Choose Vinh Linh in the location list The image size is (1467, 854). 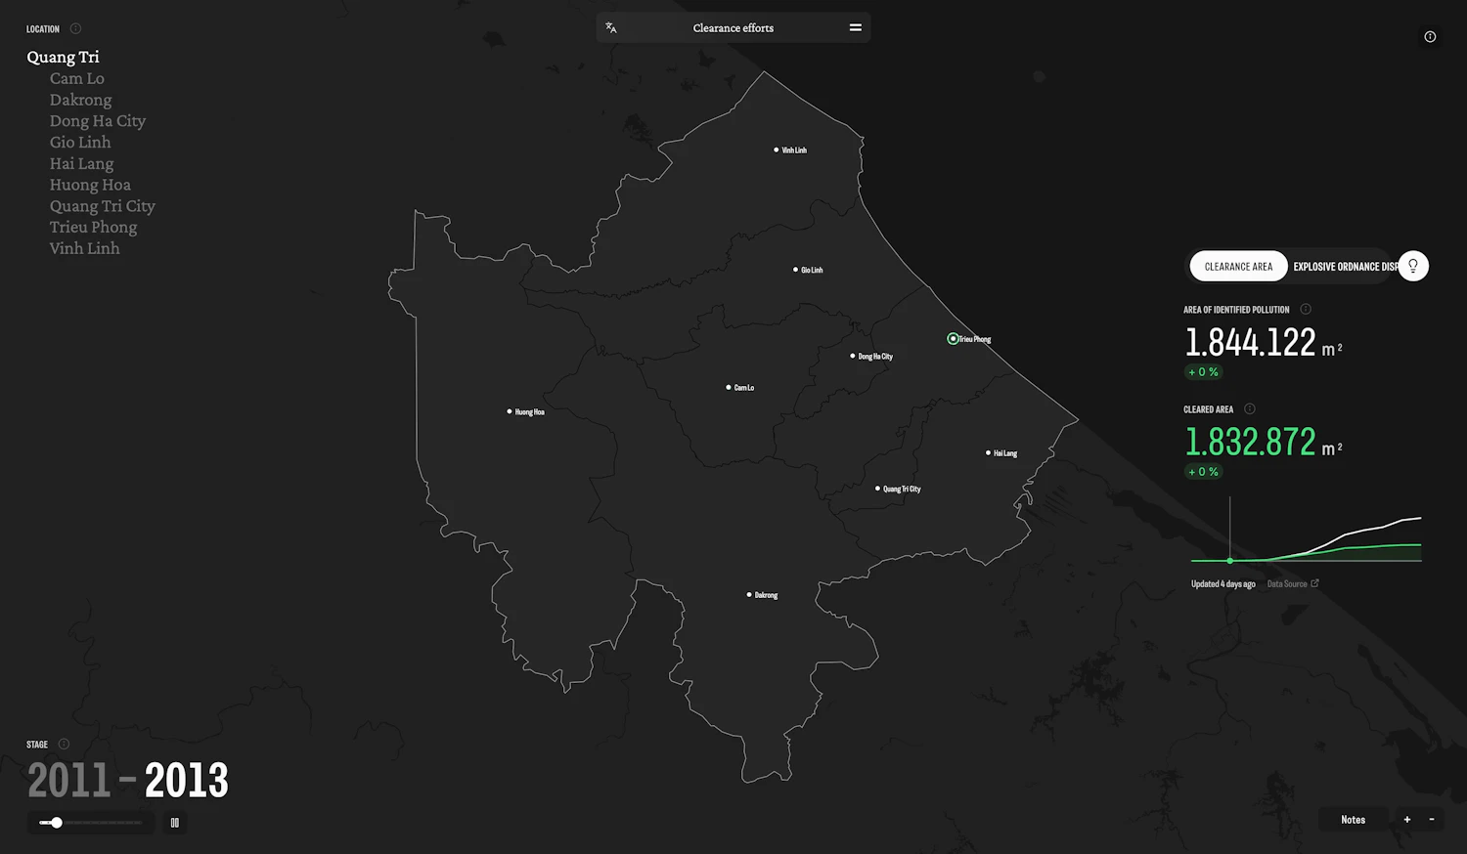(x=84, y=248)
